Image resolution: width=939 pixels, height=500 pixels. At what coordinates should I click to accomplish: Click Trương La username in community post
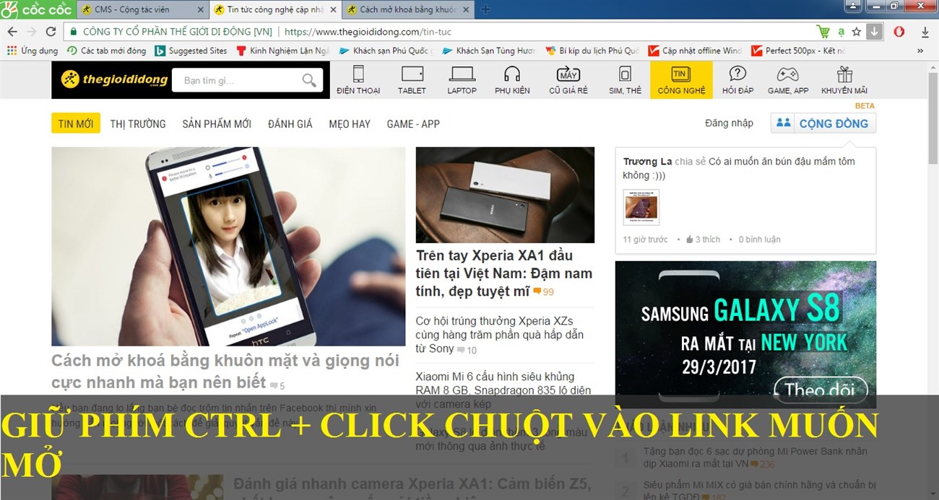(x=647, y=162)
